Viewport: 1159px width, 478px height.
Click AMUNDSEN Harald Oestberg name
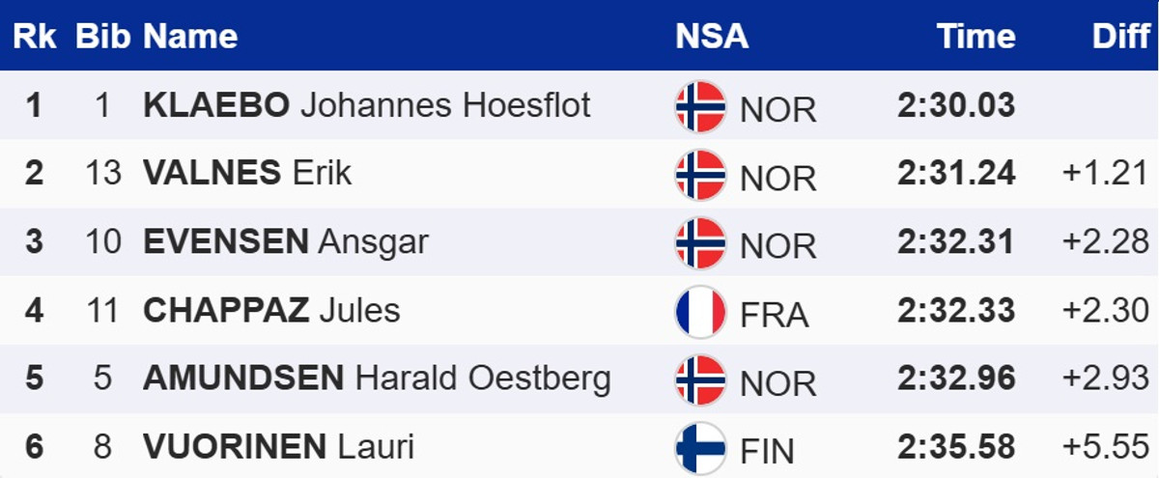click(x=377, y=379)
